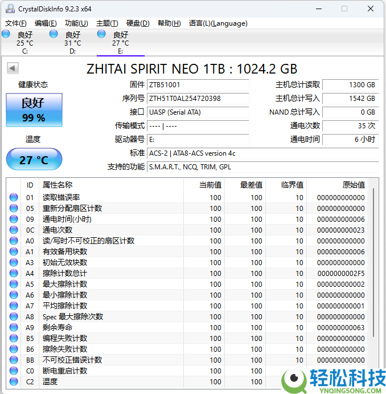386x394 pixels.
Task: Open the 语言(L)(Language) menu
Action: click(218, 23)
